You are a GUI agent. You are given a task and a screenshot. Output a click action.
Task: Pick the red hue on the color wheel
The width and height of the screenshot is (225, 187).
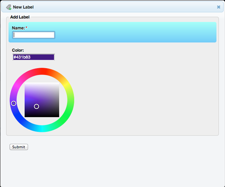[x=42, y=71]
